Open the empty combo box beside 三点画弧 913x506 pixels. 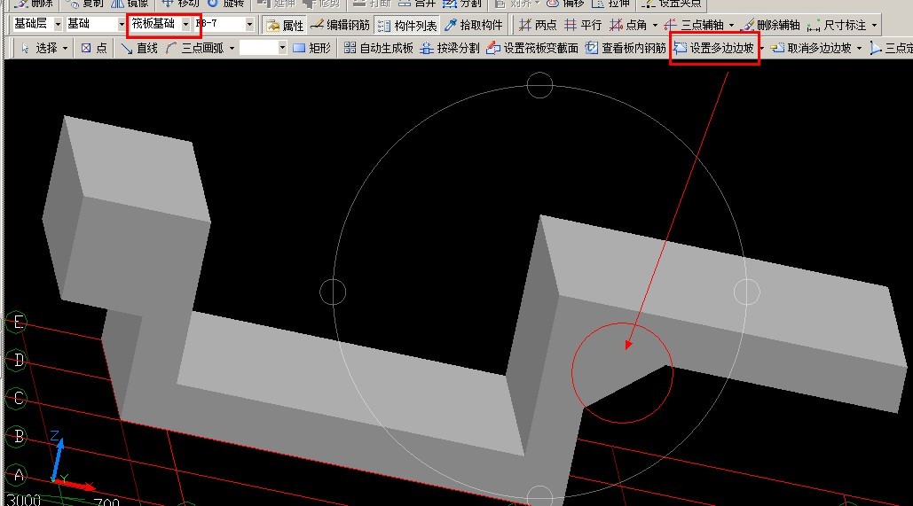point(264,48)
